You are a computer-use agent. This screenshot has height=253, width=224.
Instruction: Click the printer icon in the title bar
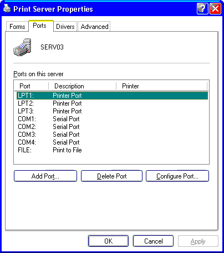click(7, 9)
